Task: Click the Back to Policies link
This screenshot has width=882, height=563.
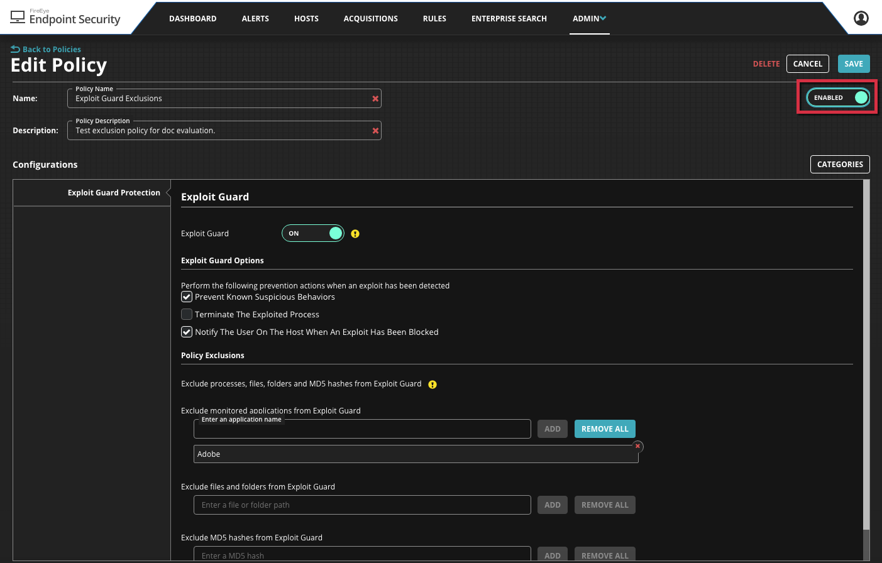Action: (52, 49)
